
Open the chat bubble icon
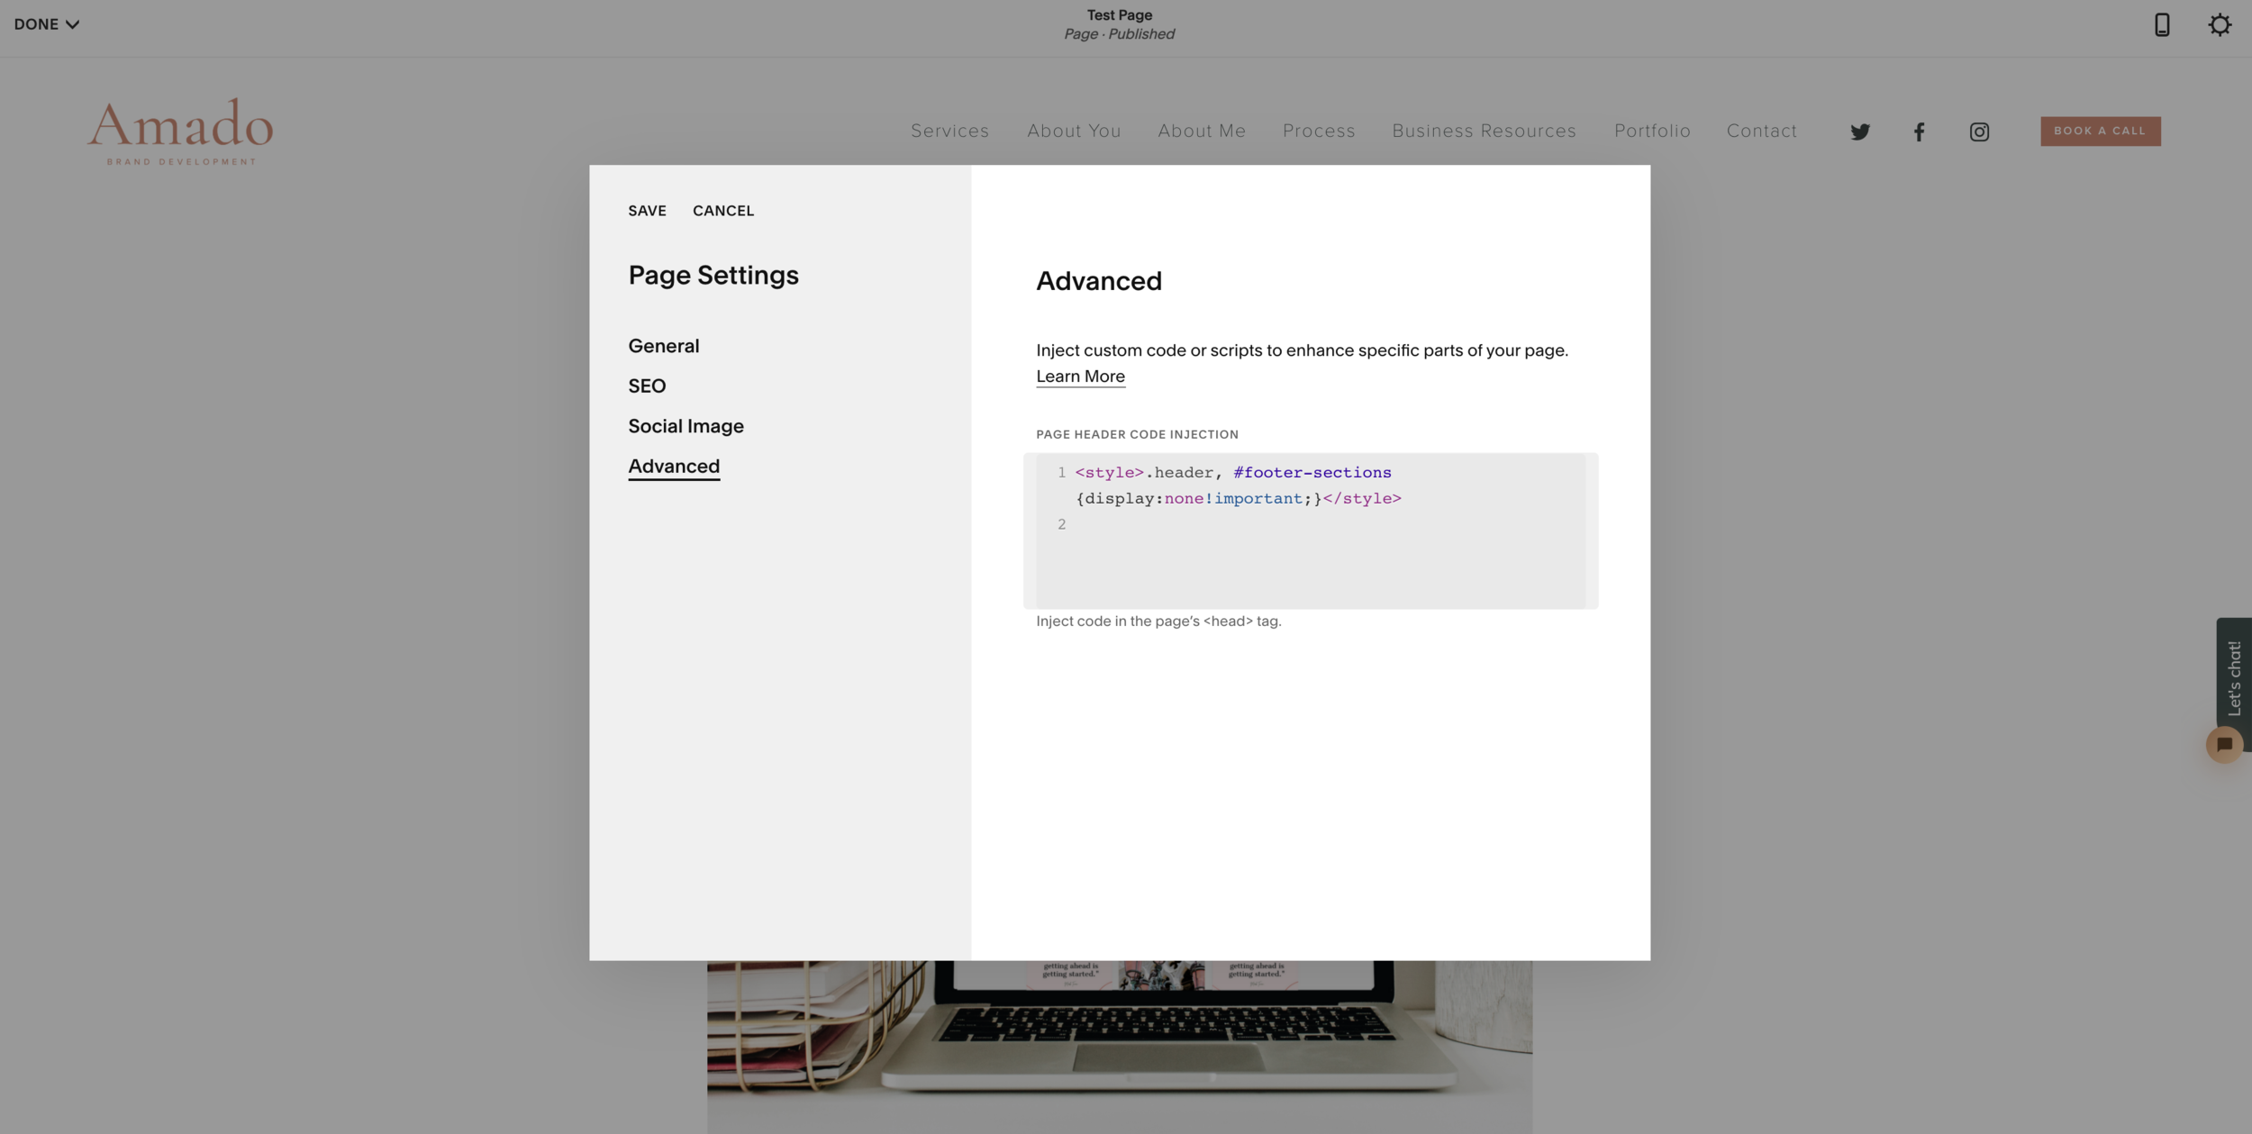coord(2224,745)
